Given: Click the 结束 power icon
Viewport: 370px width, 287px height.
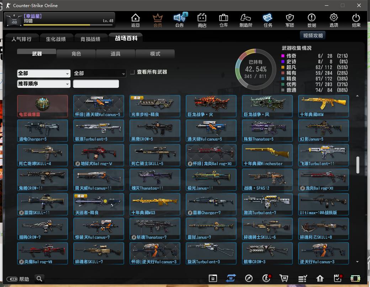Looking at the screenshot, I should pos(356,20).
